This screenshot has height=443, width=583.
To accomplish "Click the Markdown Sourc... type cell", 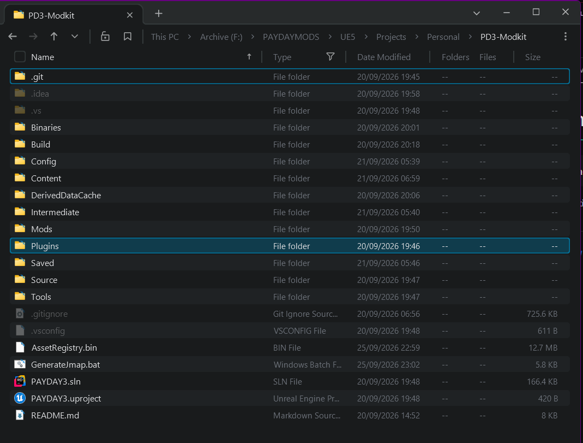I will coord(306,416).
